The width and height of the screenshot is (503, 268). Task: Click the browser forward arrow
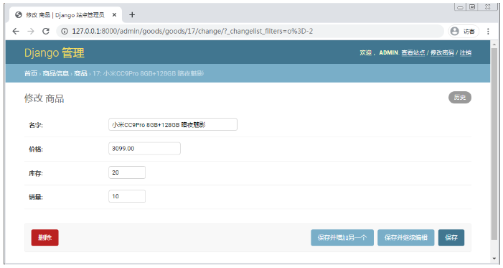[x=31, y=31]
